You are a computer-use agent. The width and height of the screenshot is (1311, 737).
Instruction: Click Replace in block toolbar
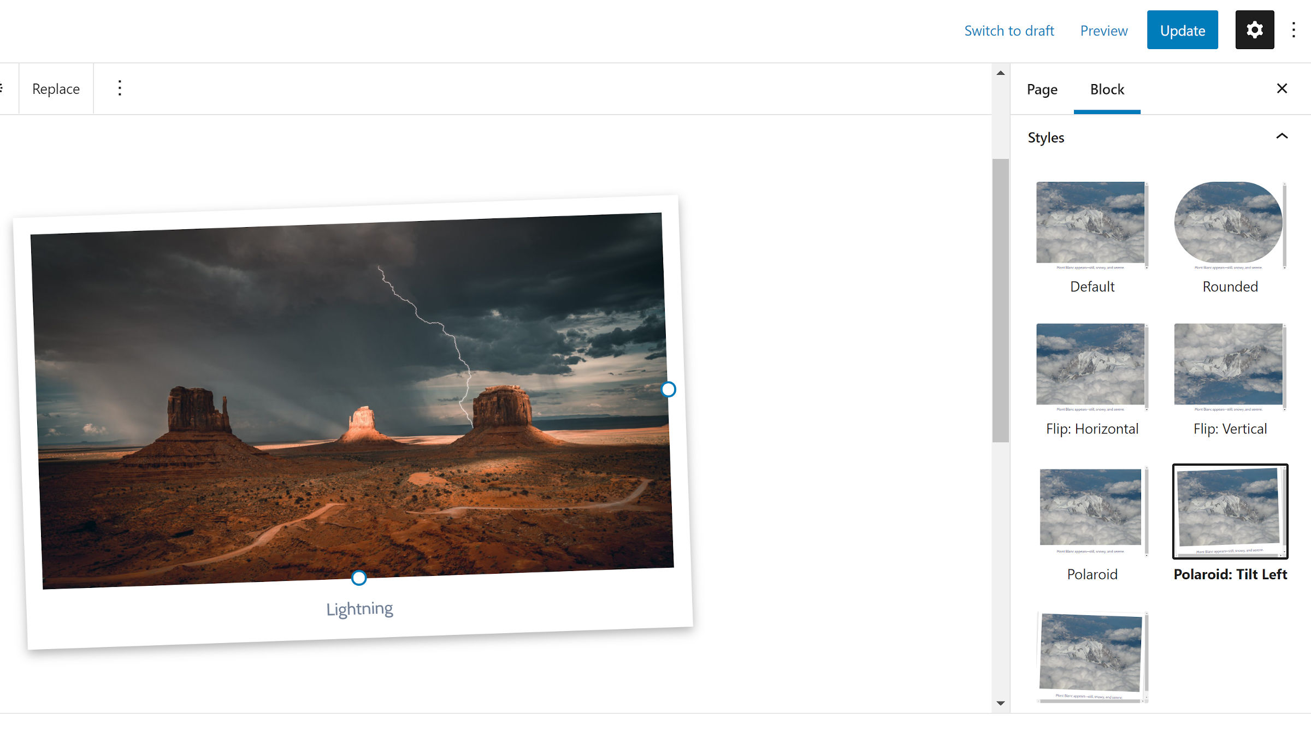click(x=56, y=88)
